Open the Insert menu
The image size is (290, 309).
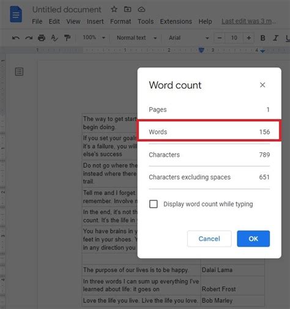click(x=95, y=21)
